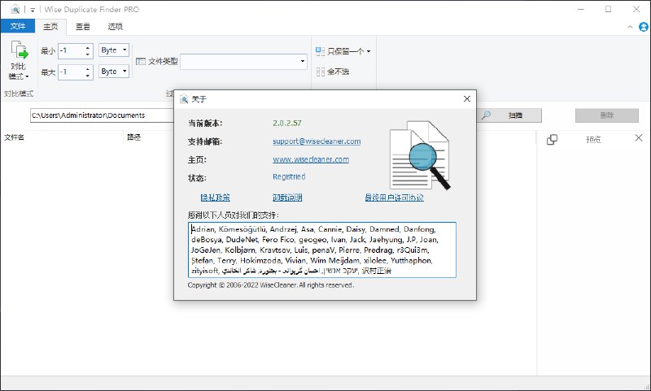
Task: Increase the 最小 size spinner value
Action: 88,48
